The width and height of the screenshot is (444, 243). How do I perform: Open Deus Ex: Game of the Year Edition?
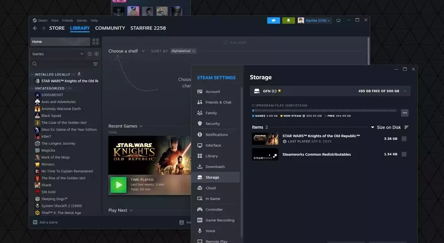pos(69,130)
